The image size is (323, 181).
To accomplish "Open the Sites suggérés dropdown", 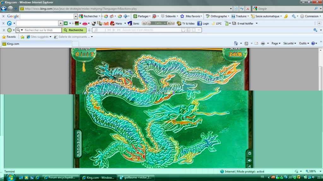I will click(x=39, y=37).
